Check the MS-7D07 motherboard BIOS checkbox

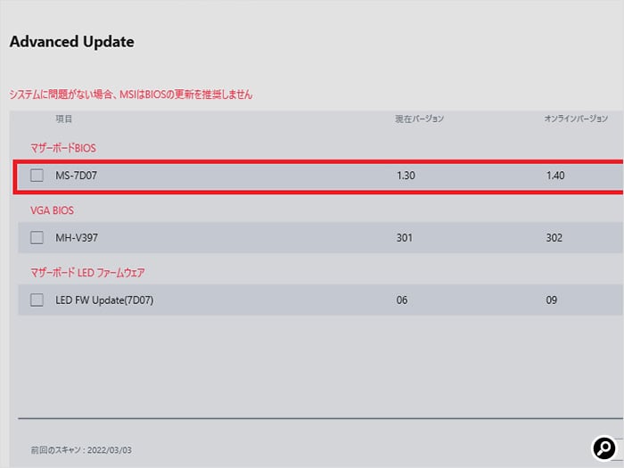(37, 175)
